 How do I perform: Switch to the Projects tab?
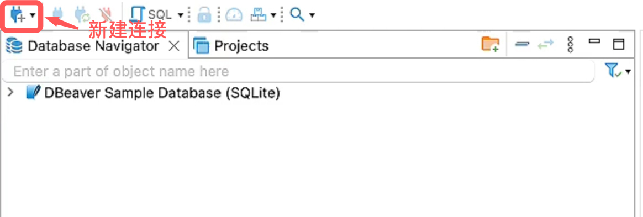click(x=231, y=45)
